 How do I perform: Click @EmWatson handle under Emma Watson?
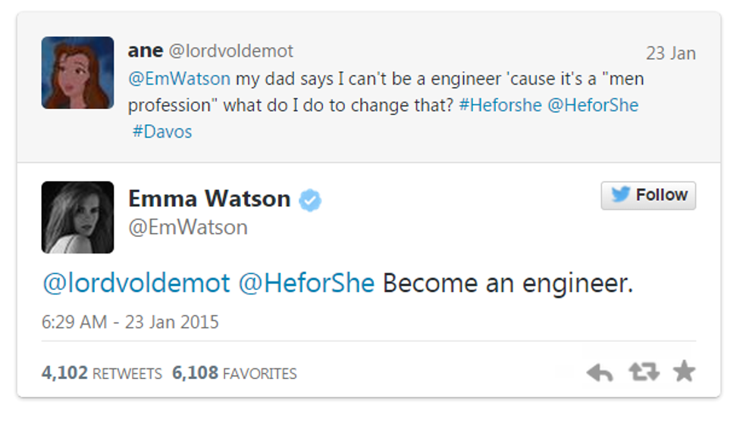[x=188, y=228]
